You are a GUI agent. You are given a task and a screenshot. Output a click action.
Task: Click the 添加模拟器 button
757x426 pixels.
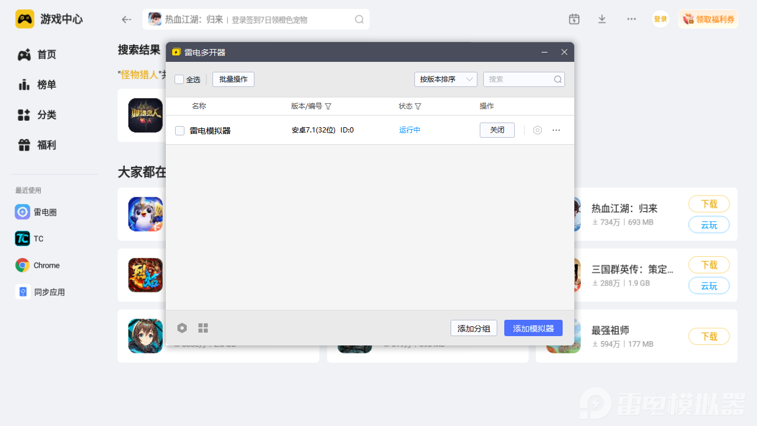[533, 328]
